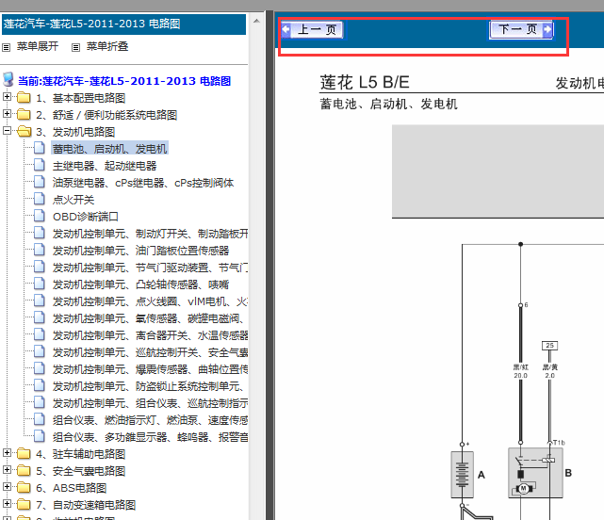Click document icon of 蓄电池、启动机、发电机
Image resolution: width=604 pixels, height=520 pixels.
click(40, 148)
